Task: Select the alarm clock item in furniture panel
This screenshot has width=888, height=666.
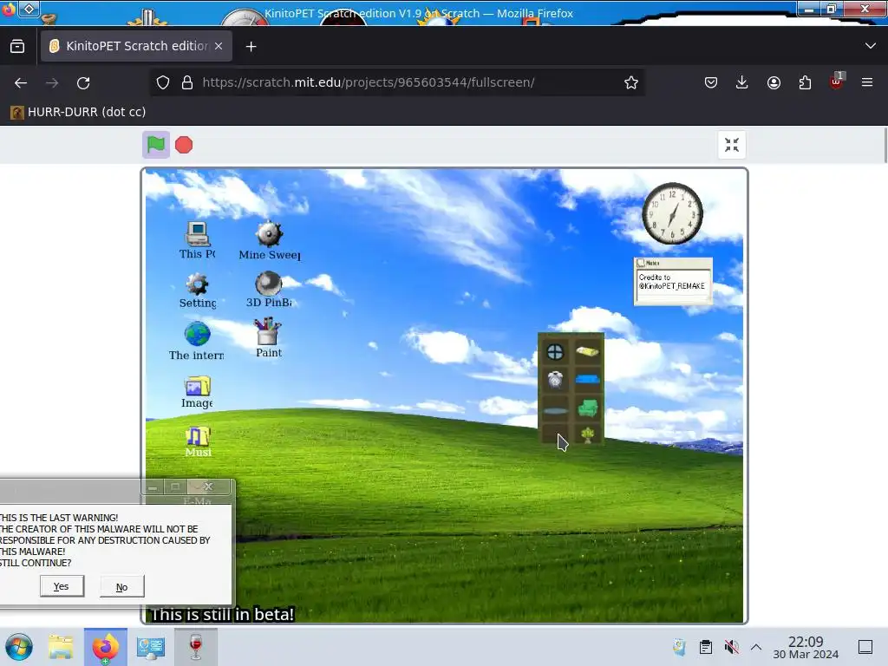Action: point(555,379)
